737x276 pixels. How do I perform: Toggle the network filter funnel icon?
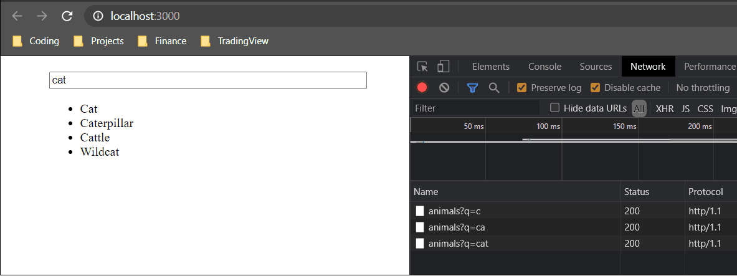(x=472, y=87)
